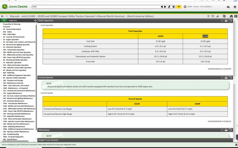Image resolution: width=238 pixels, height=148 pixels.
Task: Click the pause columns icon
Action: (x=236, y=16)
